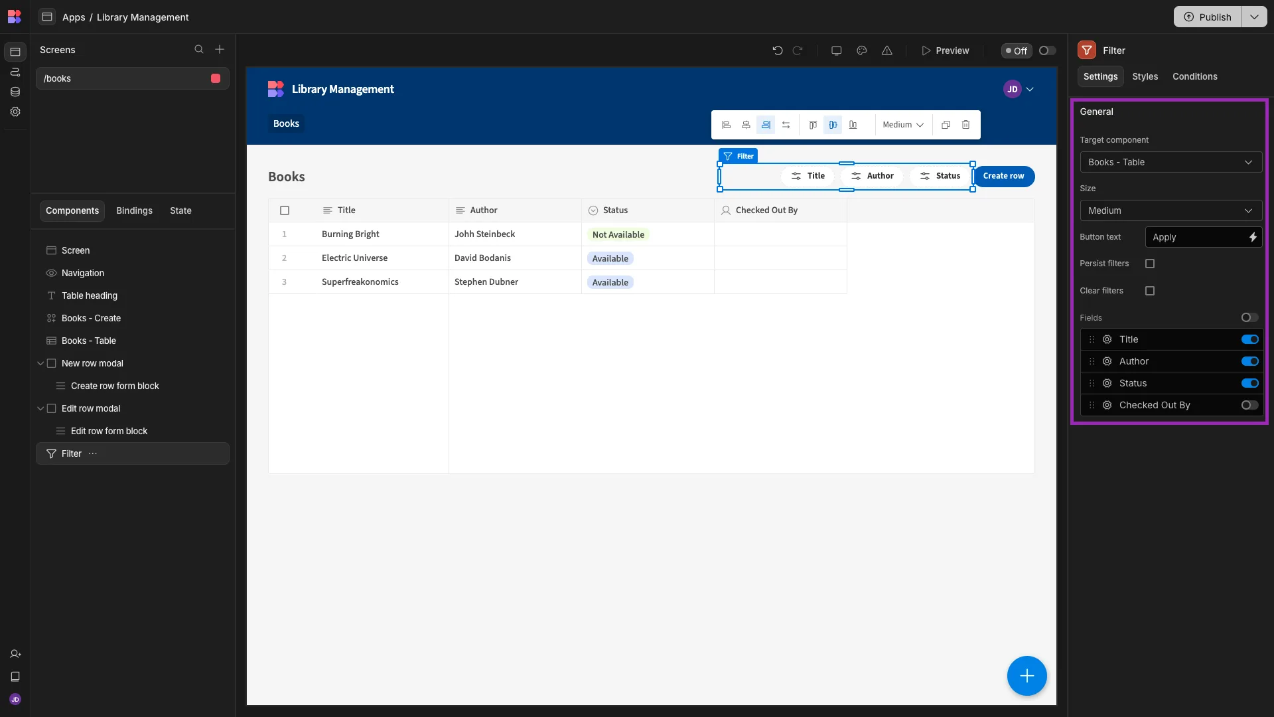
Task: Delete the Filter component trash icon
Action: [x=966, y=125]
